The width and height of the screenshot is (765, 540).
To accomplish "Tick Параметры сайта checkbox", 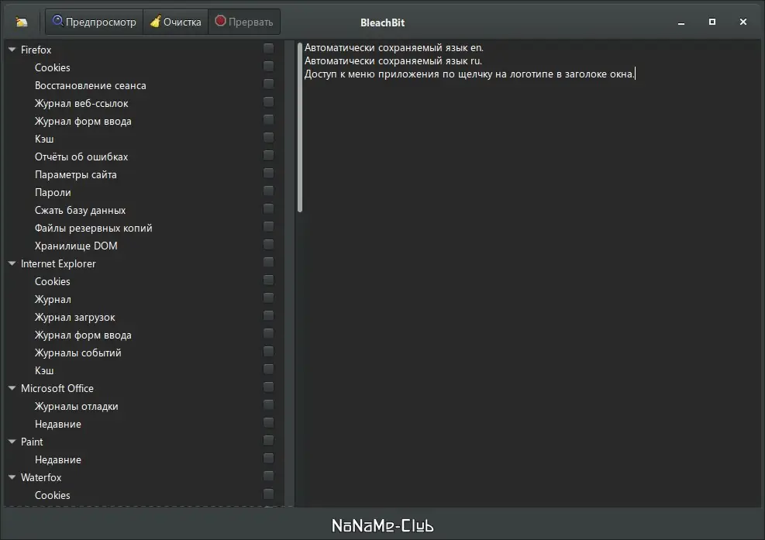I will (268, 174).
